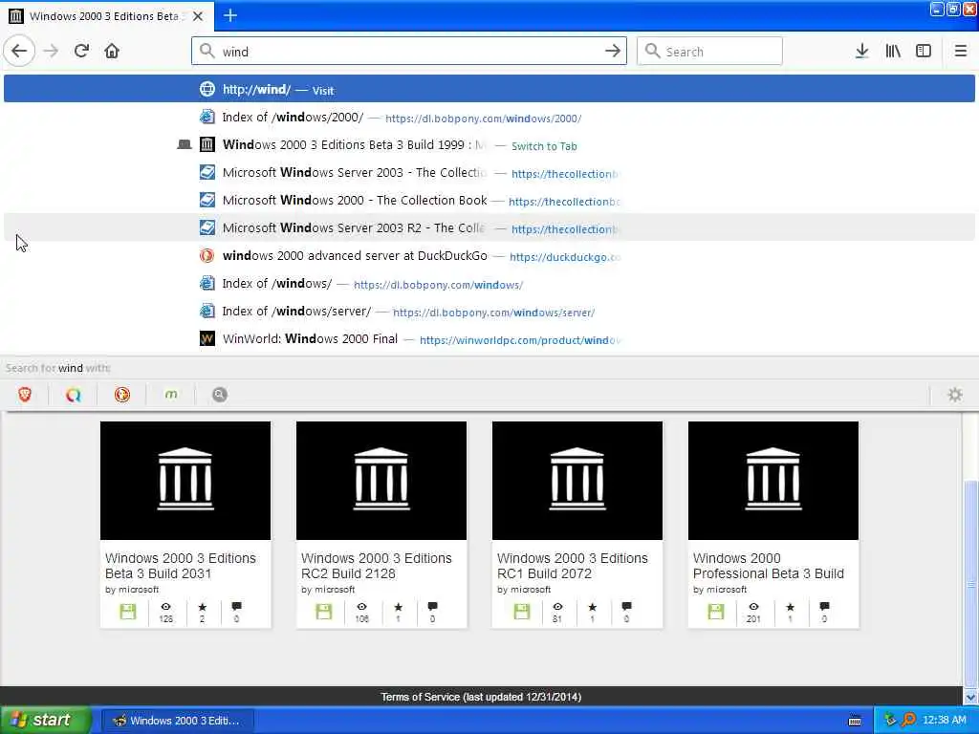Select Microsoft Windows Server 2003 R2 suggestion
Image resolution: width=979 pixels, height=734 pixels.
[489, 227]
